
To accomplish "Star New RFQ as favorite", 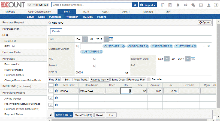I will pos(50,23).
